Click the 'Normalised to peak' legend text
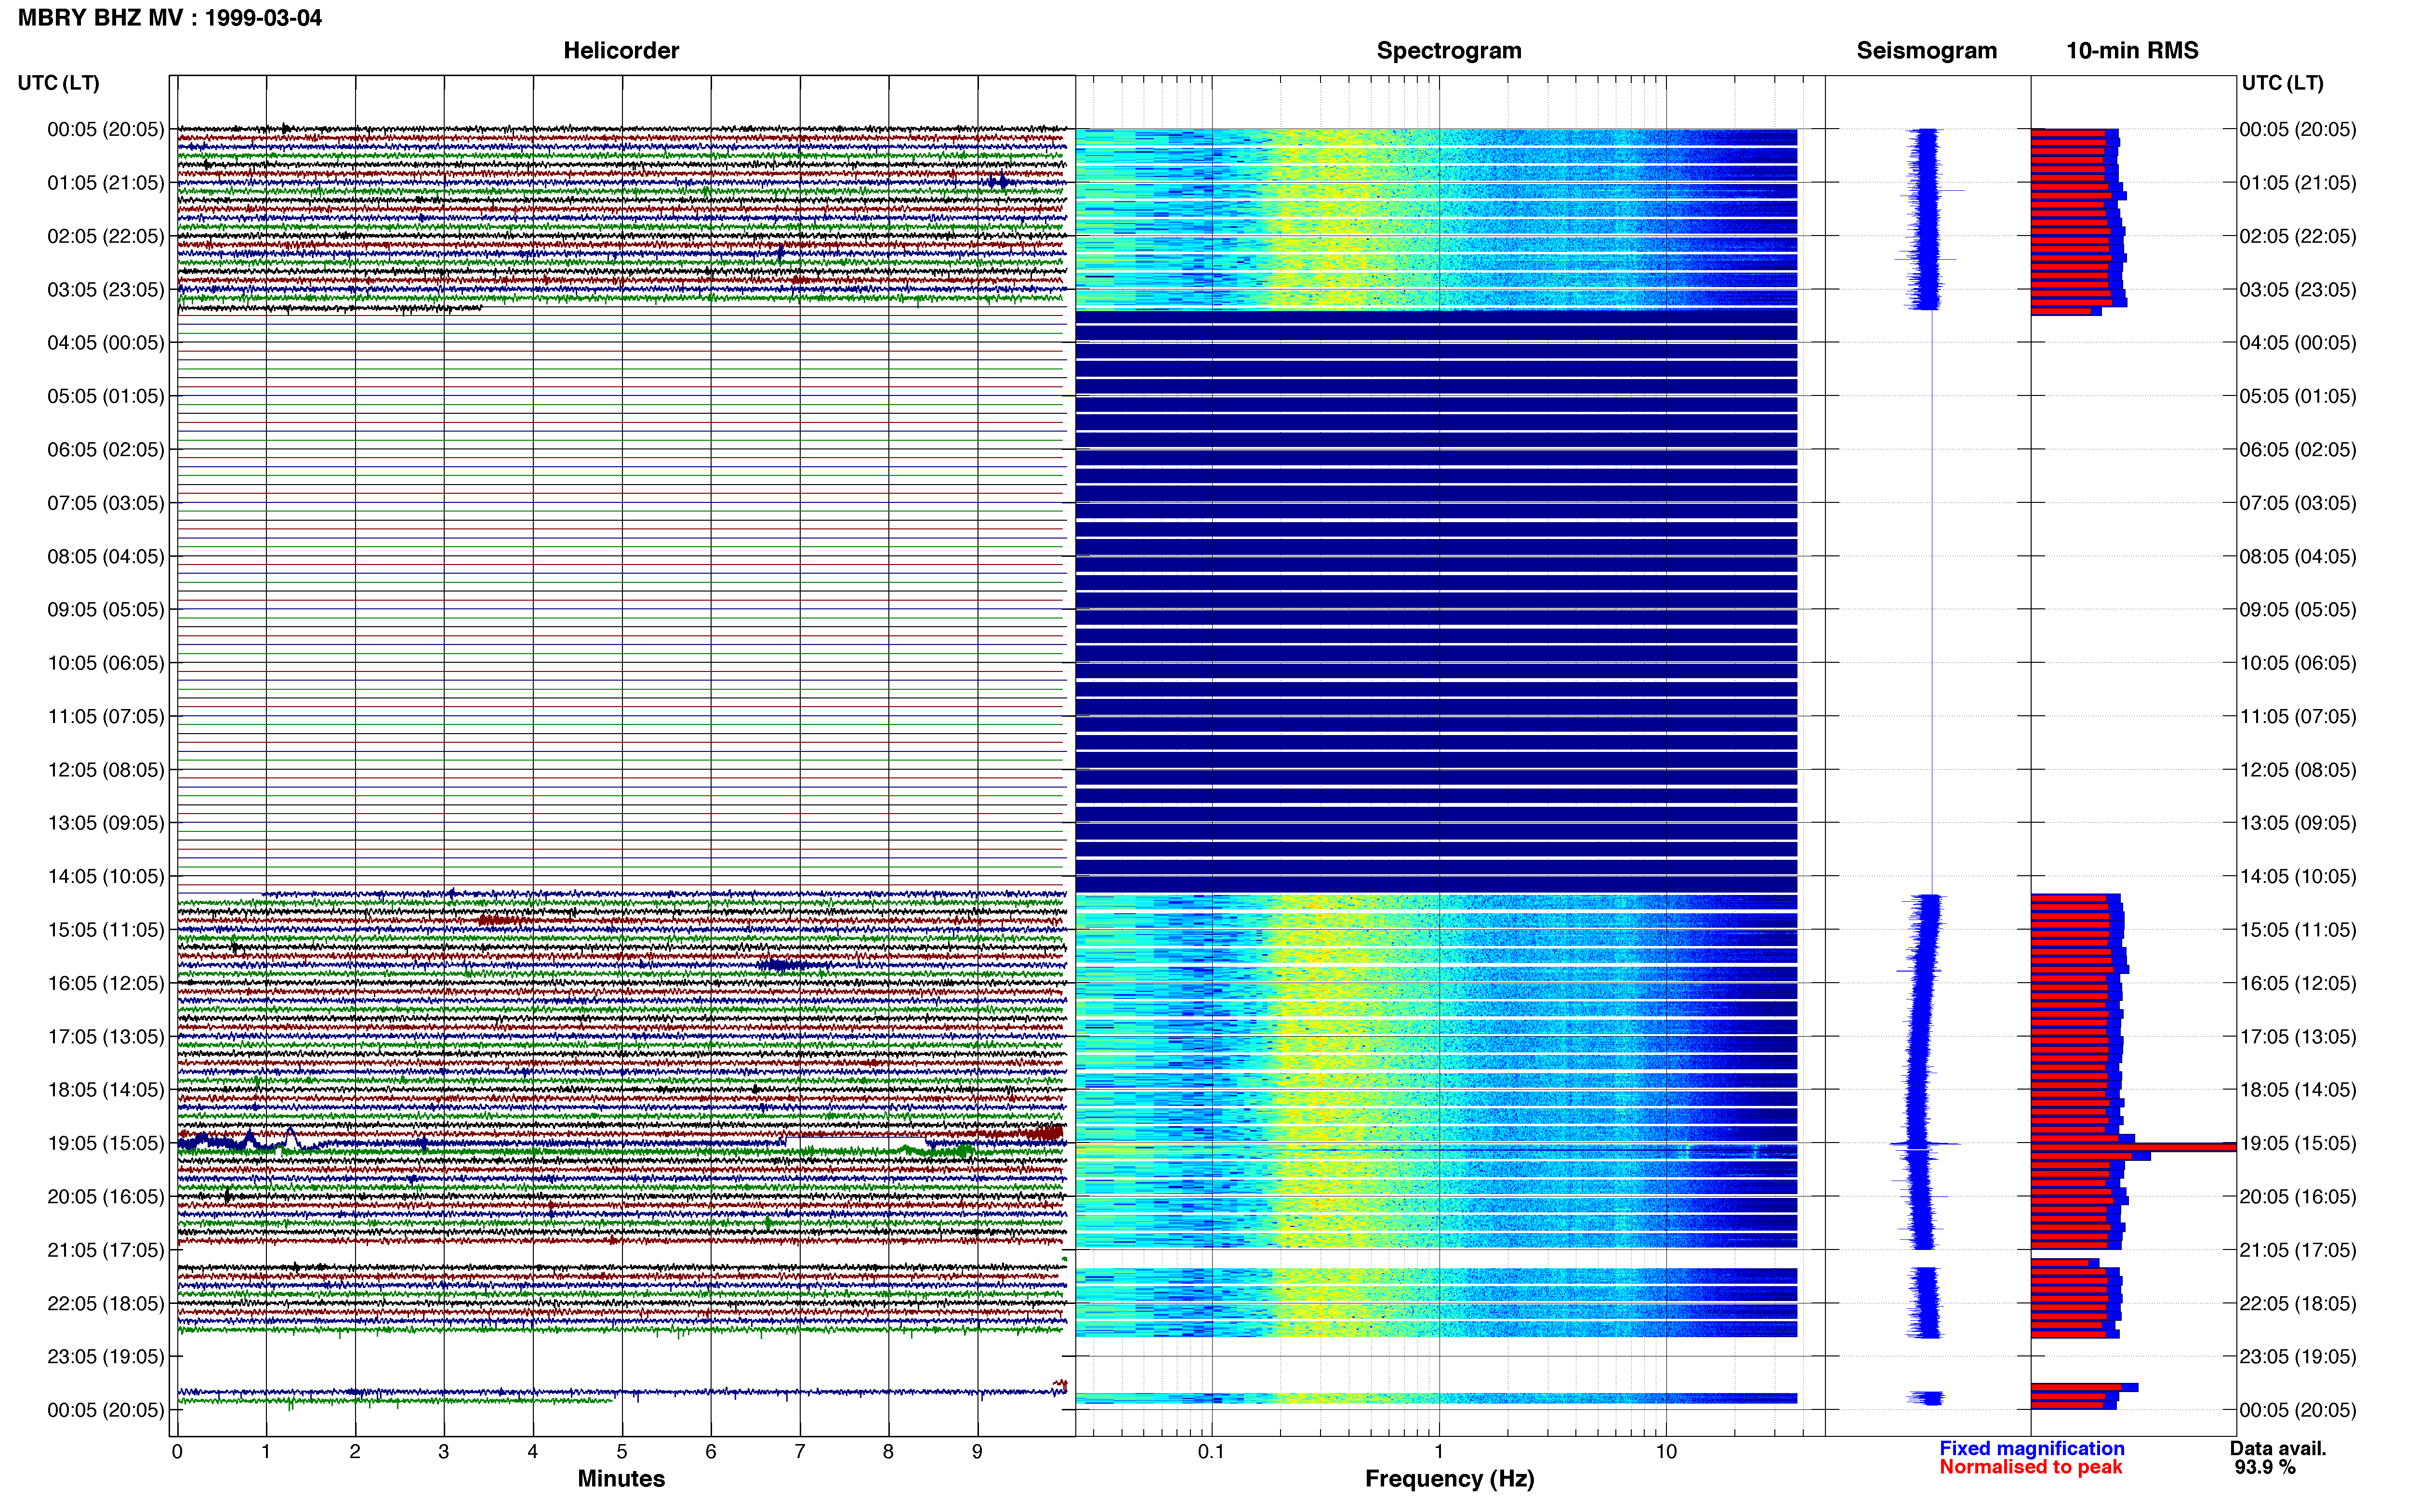Image resolution: width=2418 pixels, height=1512 pixels. (x=2031, y=1467)
